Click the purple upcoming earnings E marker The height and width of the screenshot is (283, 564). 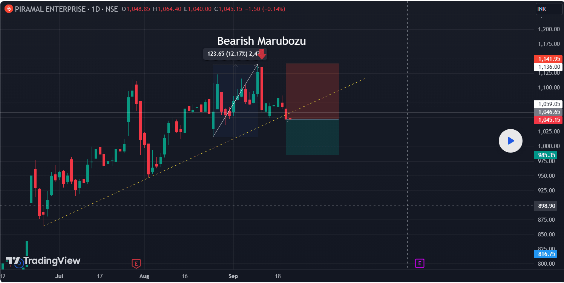pyautogui.click(x=420, y=263)
